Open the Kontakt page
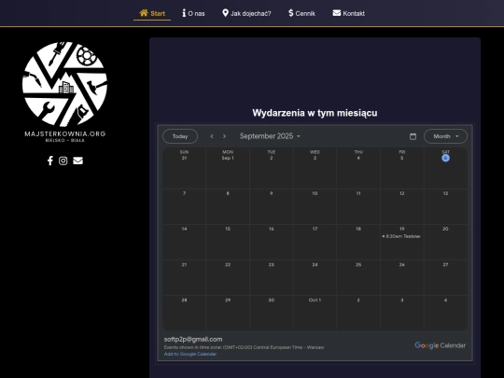504x378 pixels. pyautogui.click(x=349, y=13)
